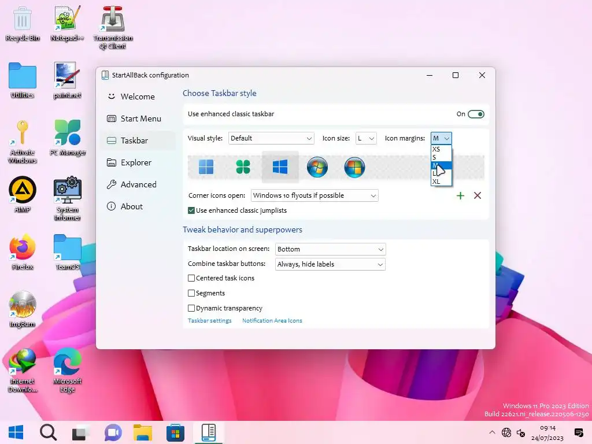Click the muted volume tray icon

[521, 432]
